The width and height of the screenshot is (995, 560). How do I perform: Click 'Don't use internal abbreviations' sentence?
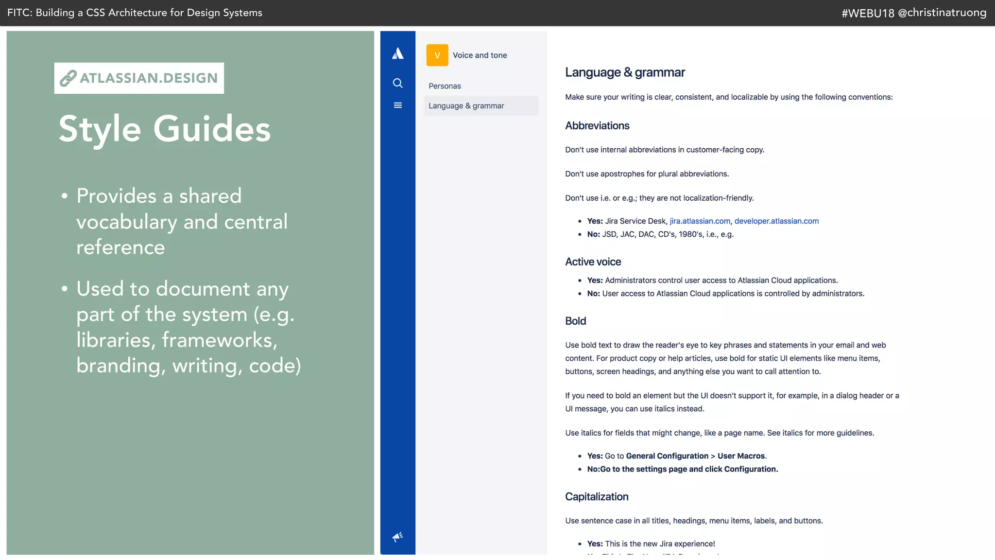click(x=665, y=150)
